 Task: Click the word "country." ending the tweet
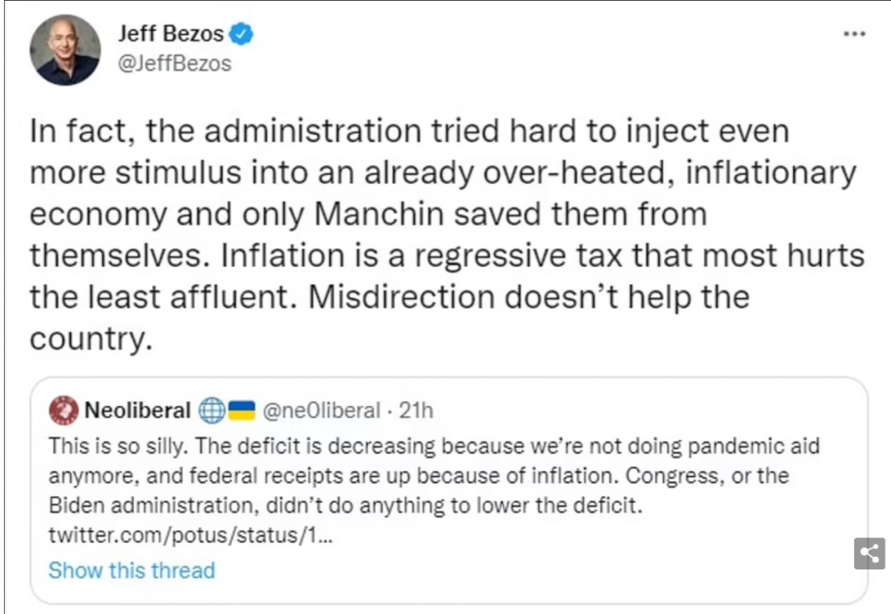pos(92,338)
